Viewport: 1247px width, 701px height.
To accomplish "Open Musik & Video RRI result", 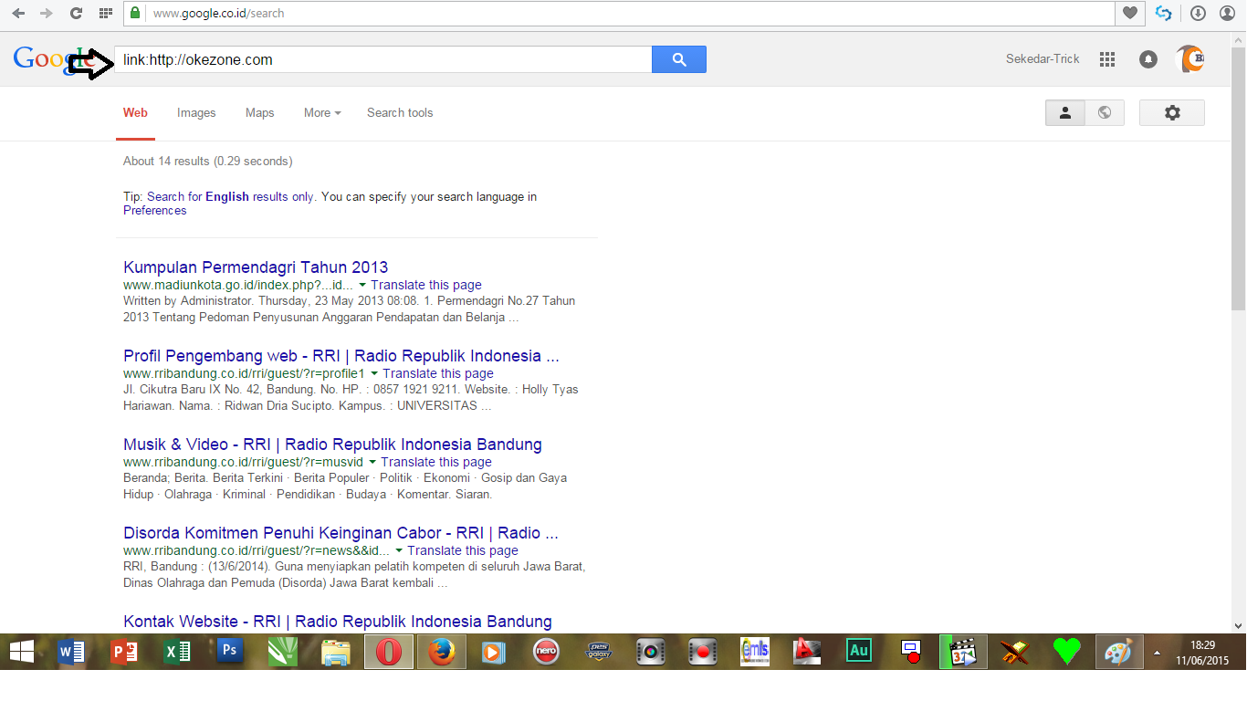I will (x=332, y=445).
